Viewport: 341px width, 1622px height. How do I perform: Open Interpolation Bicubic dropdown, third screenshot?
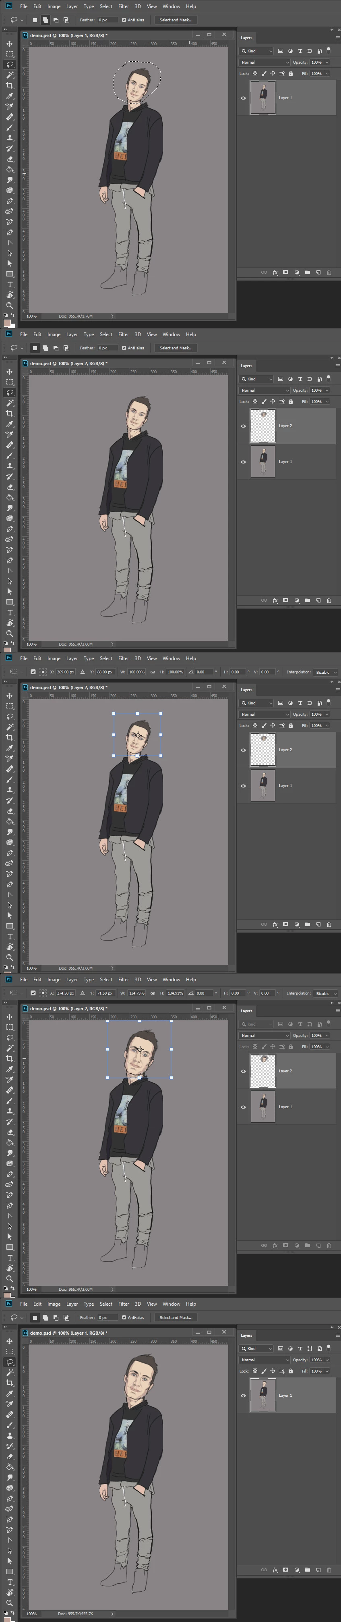(325, 672)
